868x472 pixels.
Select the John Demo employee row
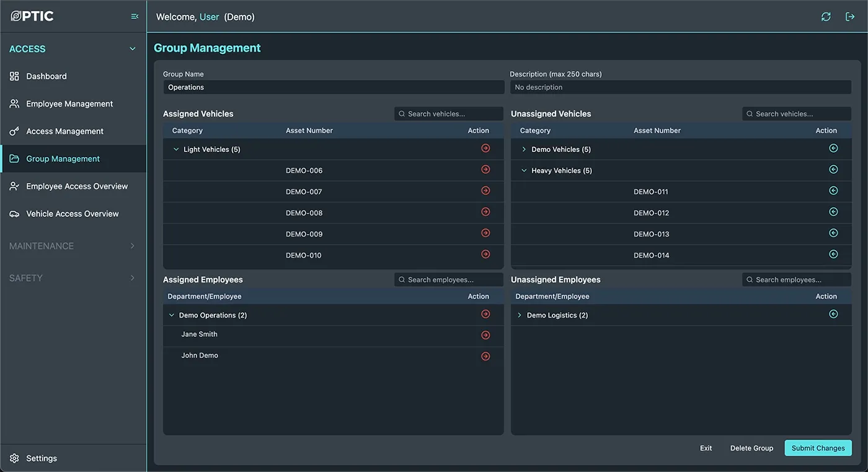334,356
